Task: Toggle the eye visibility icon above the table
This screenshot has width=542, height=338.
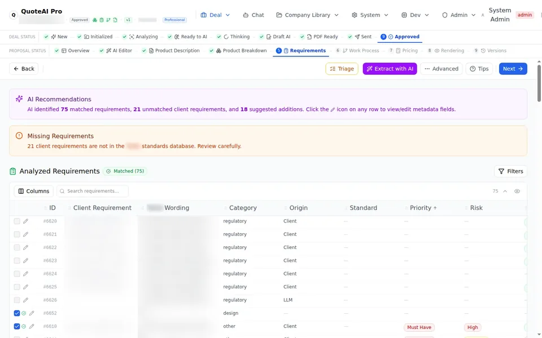Action: coord(517,191)
